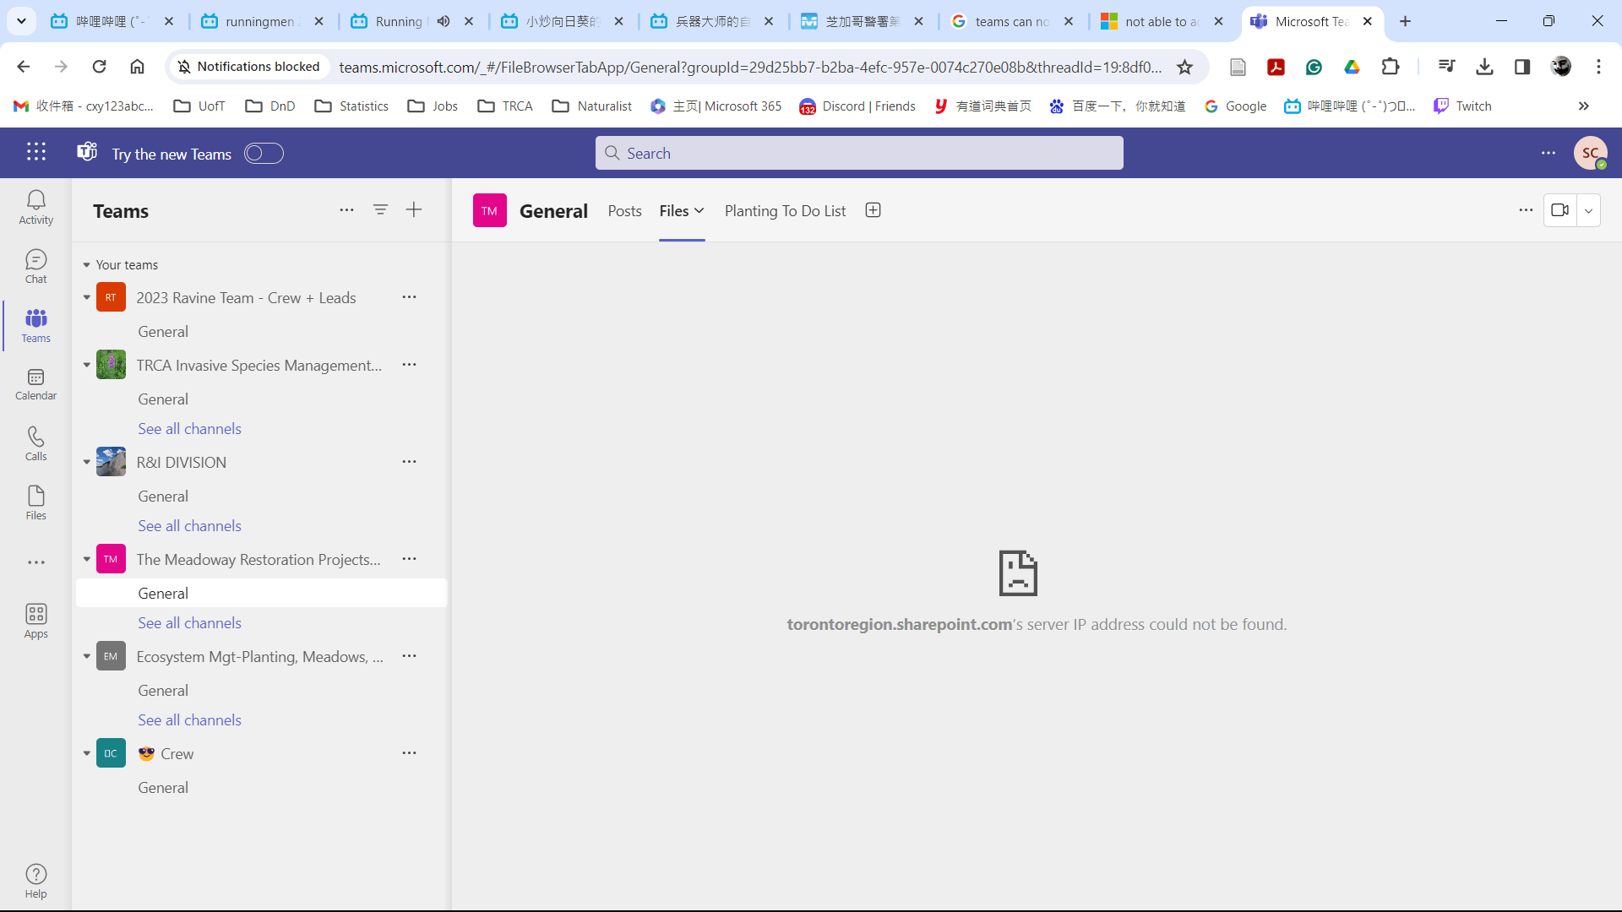The width and height of the screenshot is (1622, 912).
Task: Collapse the R&I DIVISION team
Action: 86,463
